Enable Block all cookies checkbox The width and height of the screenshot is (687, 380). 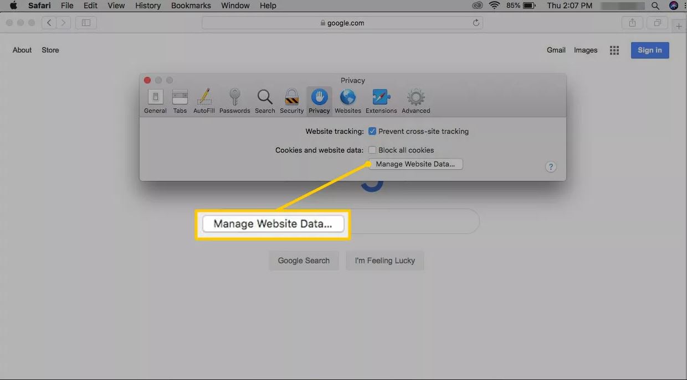(x=373, y=150)
